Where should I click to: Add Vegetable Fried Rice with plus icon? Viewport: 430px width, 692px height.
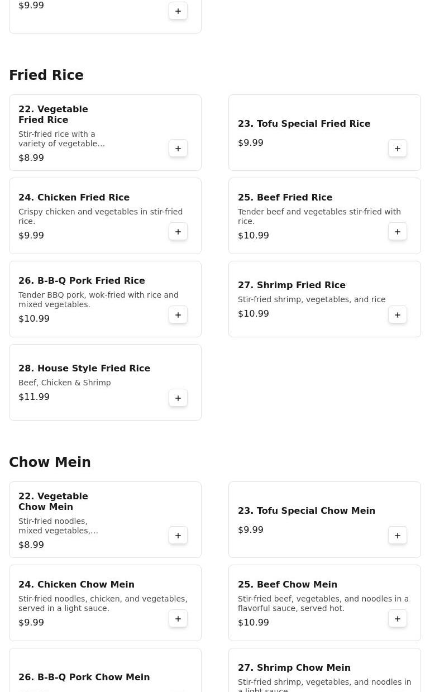[x=178, y=149]
